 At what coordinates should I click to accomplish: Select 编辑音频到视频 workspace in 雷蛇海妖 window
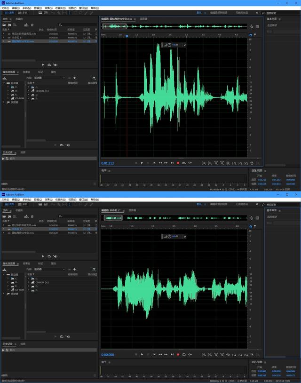click(219, 13)
